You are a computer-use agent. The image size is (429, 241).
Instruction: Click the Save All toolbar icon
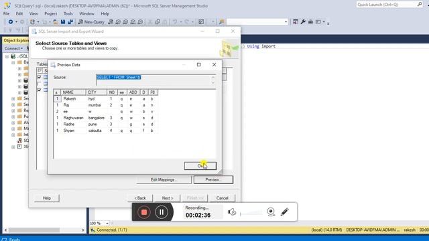70,22
